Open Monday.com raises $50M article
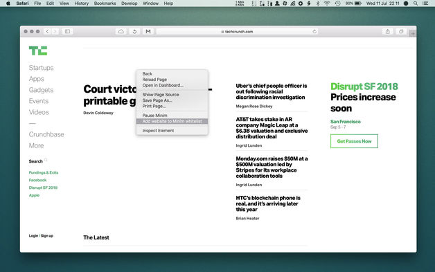The image size is (435, 272). pos(272,167)
